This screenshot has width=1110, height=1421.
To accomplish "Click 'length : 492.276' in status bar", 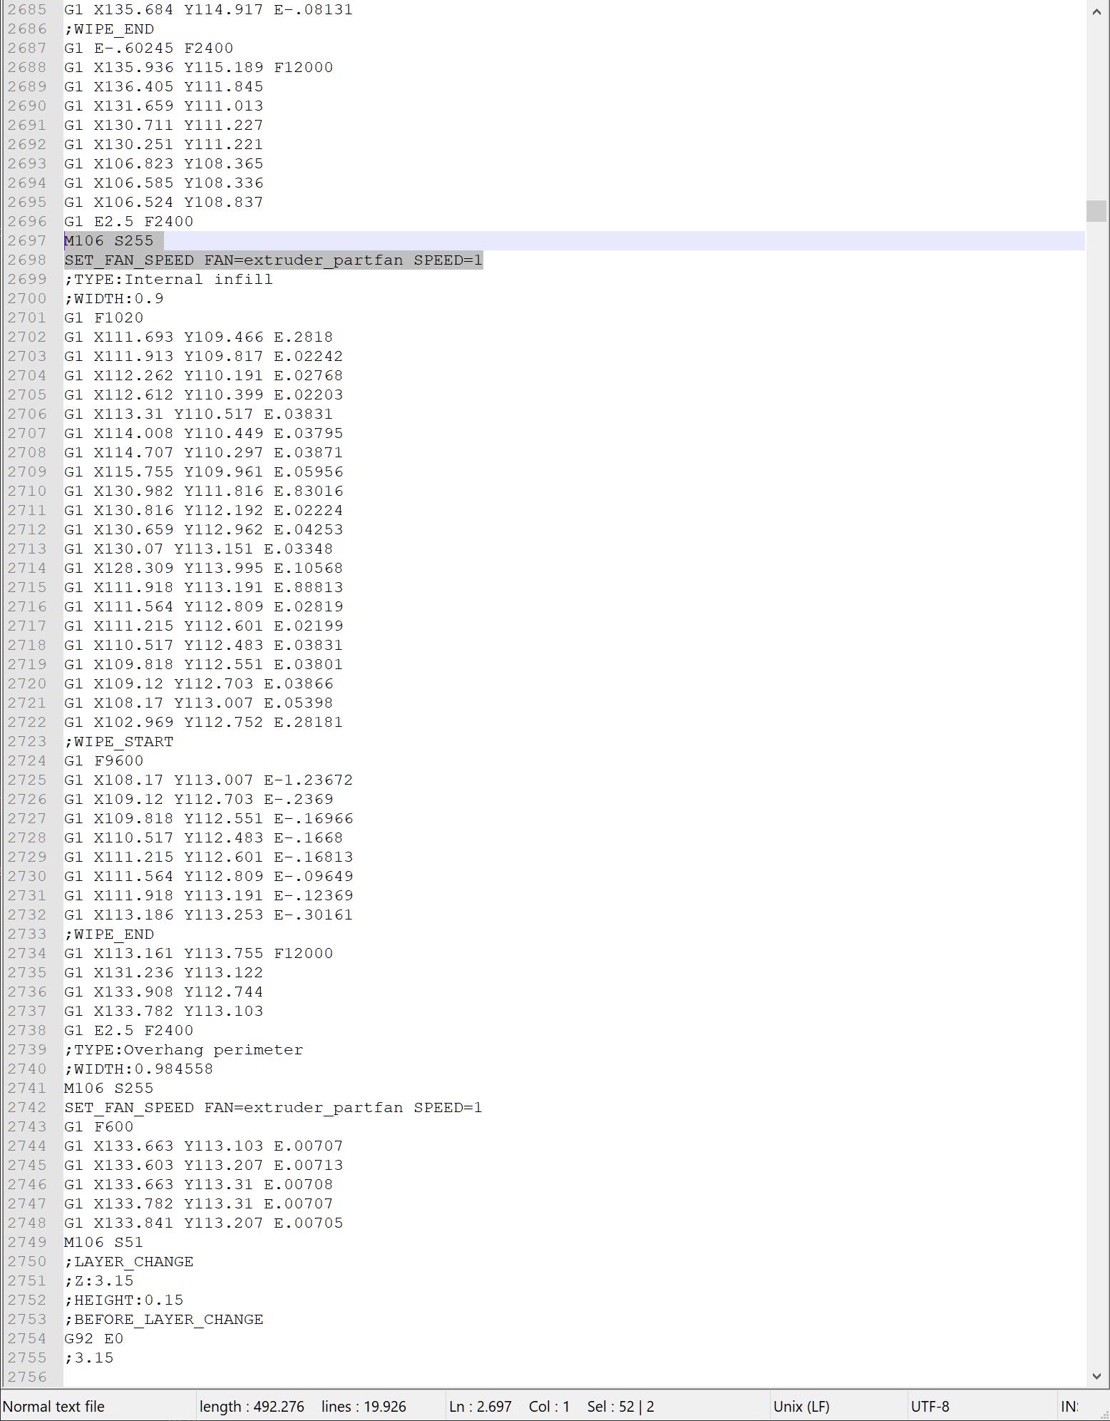I will (x=252, y=1406).
